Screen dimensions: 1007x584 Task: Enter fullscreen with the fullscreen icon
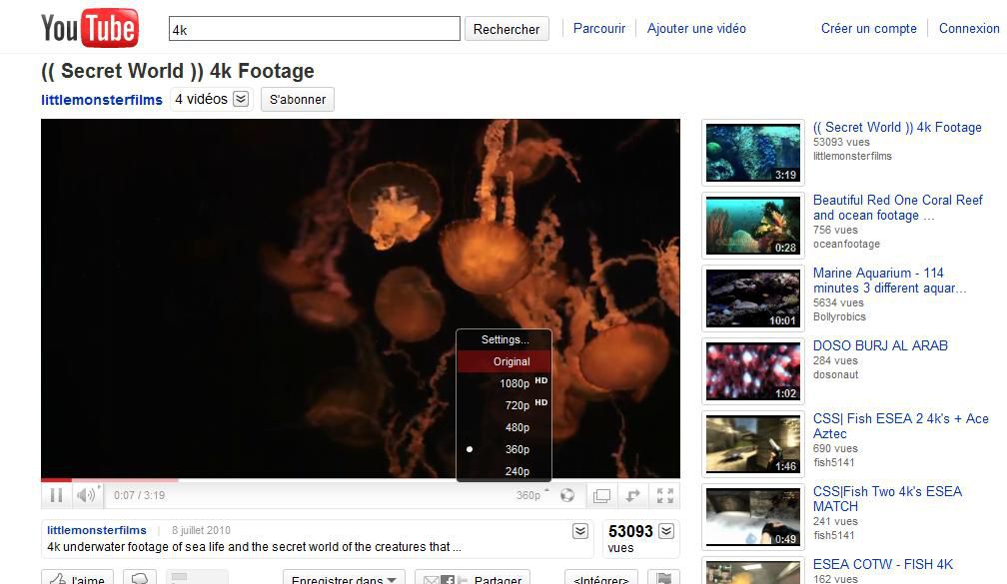[665, 495]
